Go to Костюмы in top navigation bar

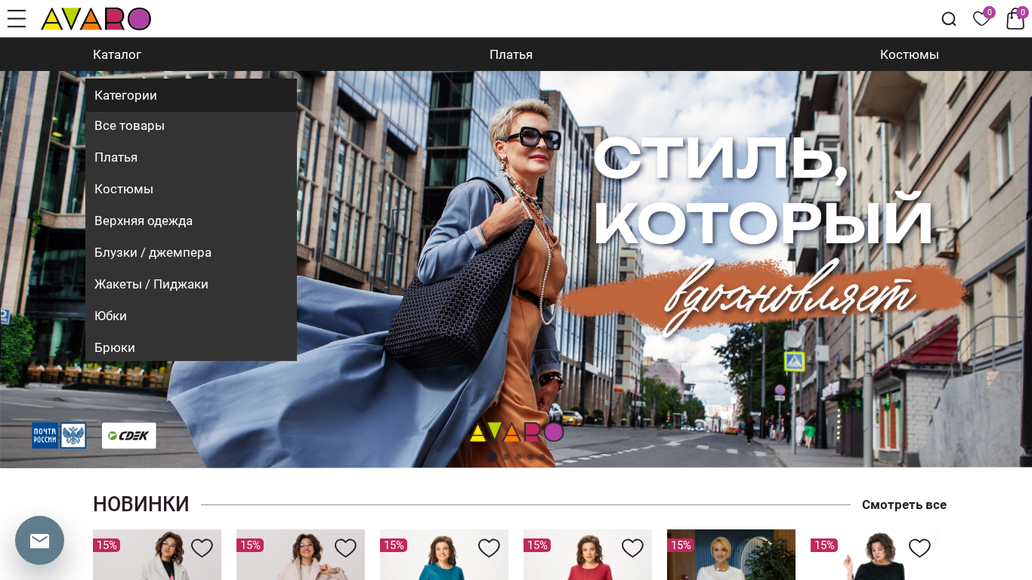click(909, 54)
